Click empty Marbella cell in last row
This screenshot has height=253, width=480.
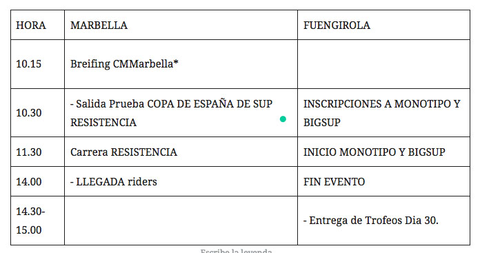pyautogui.click(x=181, y=221)
